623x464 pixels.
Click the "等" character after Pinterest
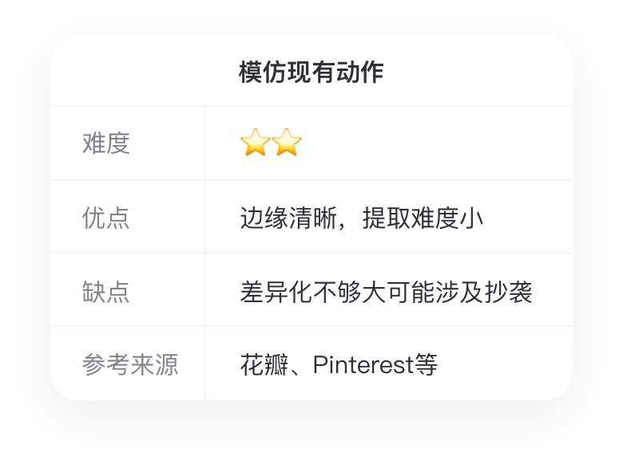click(x=427, y=364)
